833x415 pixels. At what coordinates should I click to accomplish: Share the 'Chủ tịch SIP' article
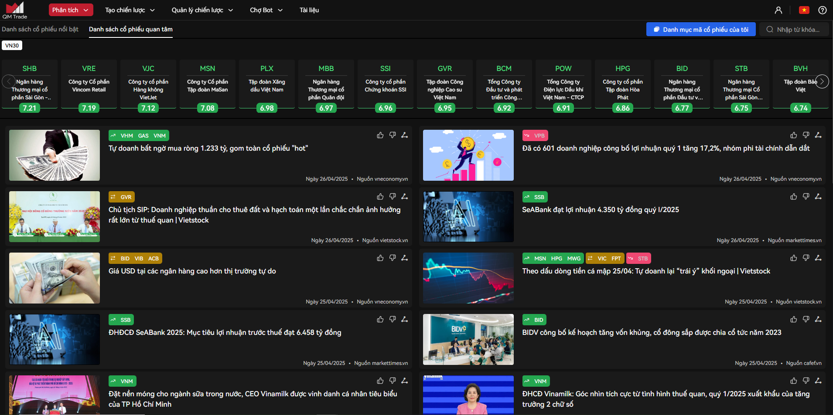click(x=405, y=197)
